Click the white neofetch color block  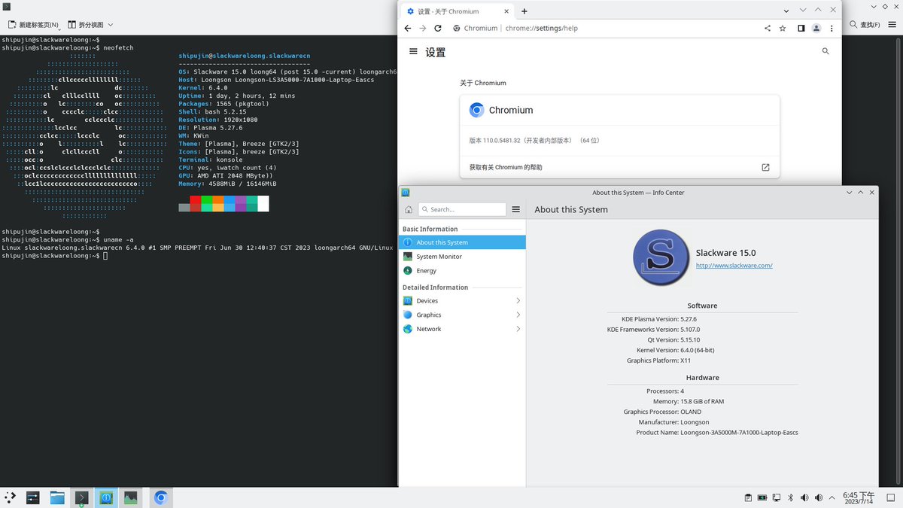pyautogui.click(x=263, y=203)
